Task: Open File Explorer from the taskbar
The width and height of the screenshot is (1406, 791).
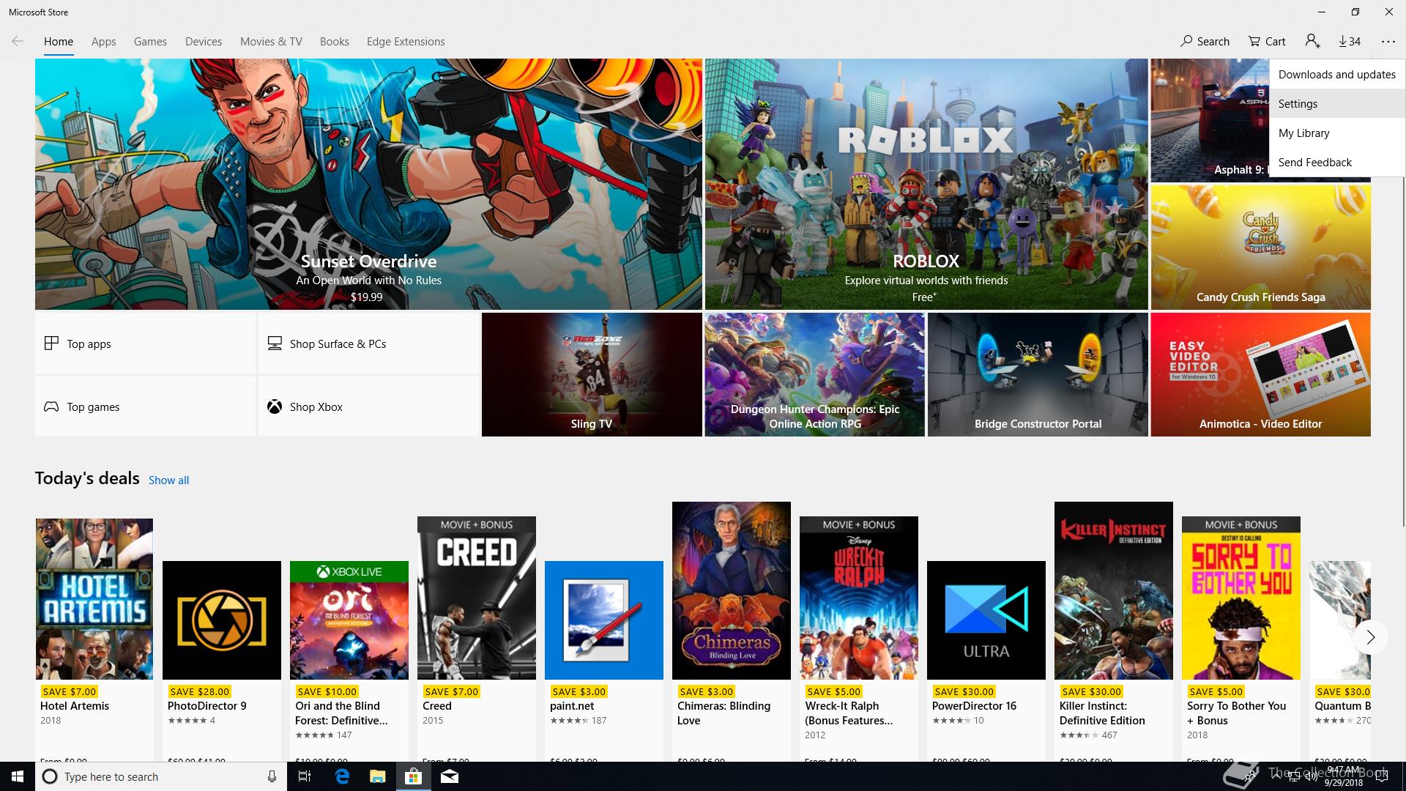Action: [x=377, y=776]
